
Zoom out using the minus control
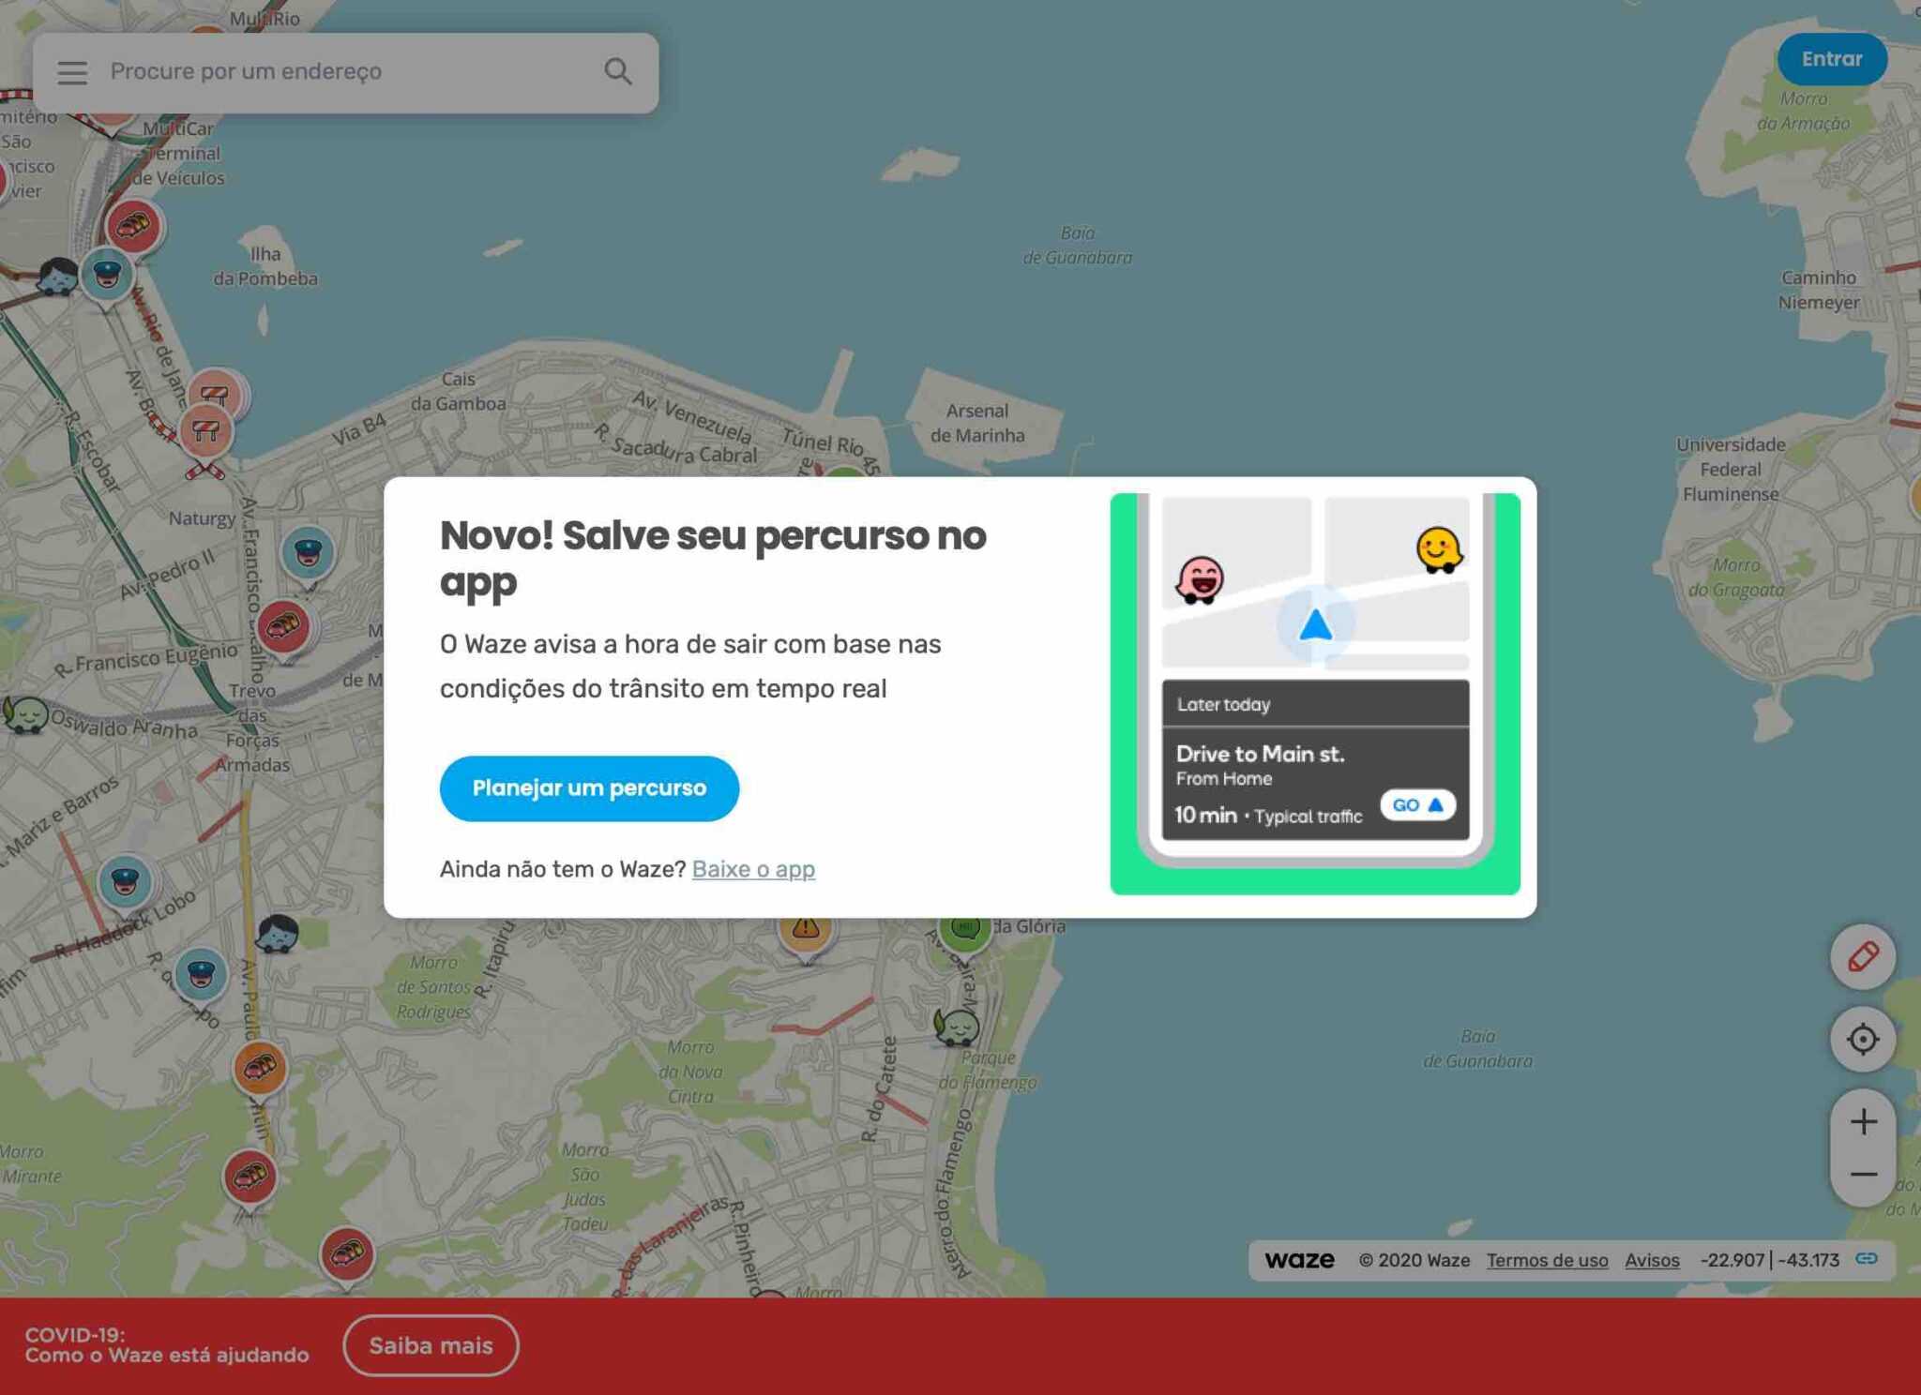1863,1174
